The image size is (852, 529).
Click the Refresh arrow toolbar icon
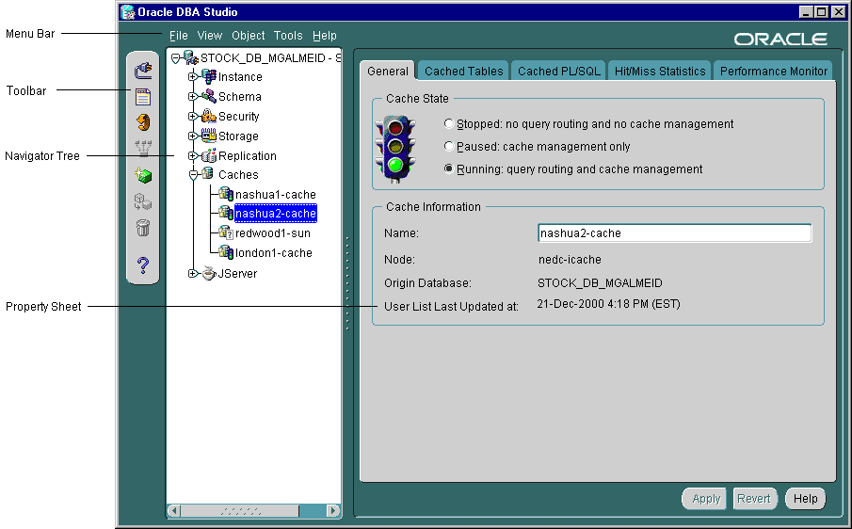pyautogui.click(x=143, y=122)
